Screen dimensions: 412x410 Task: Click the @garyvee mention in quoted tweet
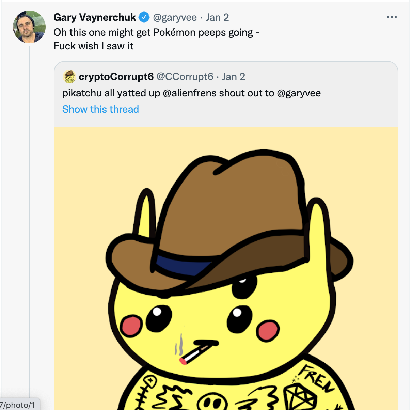300,93
